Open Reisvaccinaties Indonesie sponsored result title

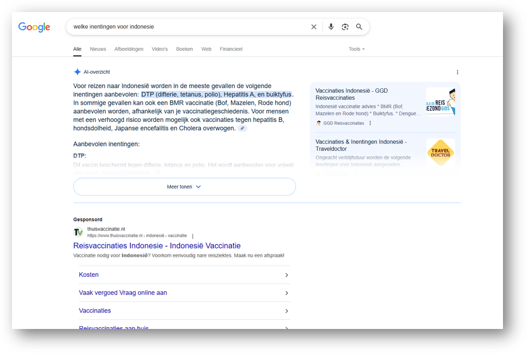[x=157, y=246]
